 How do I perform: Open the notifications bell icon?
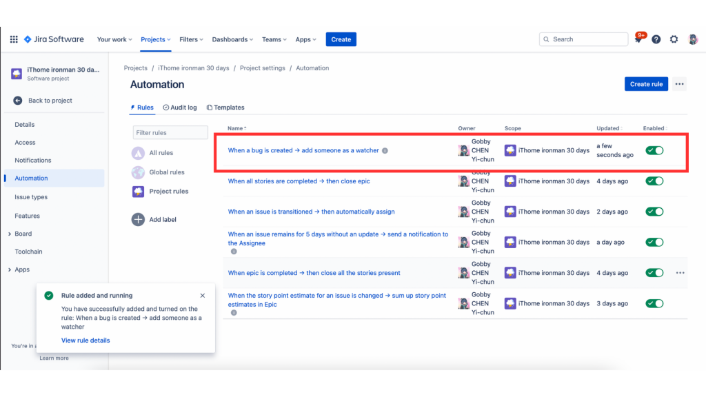point(638,39)
